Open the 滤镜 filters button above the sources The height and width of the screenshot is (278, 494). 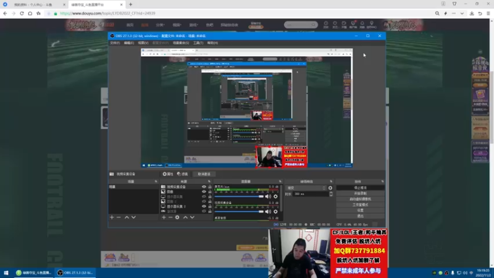pos(182,174)
